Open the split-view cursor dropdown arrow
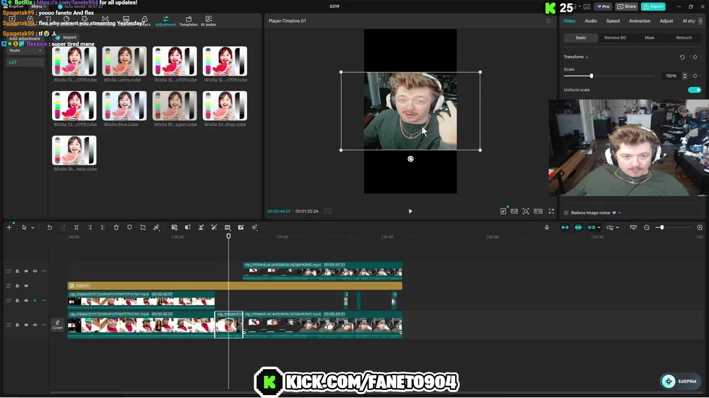This screenshot has width=709, height=398. [x=618, y=228]
